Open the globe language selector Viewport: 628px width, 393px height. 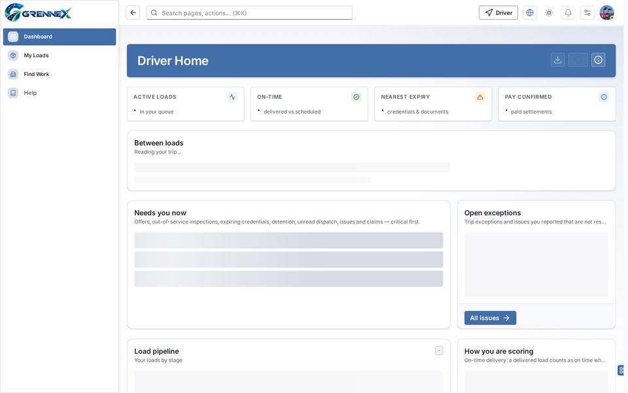(530, 13)
